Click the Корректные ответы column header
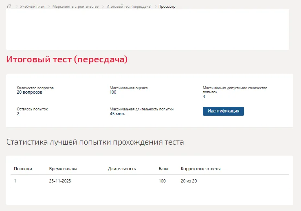The width and height of the screenshot is (301, 211). pyautogui.click(x=201, y=169)
